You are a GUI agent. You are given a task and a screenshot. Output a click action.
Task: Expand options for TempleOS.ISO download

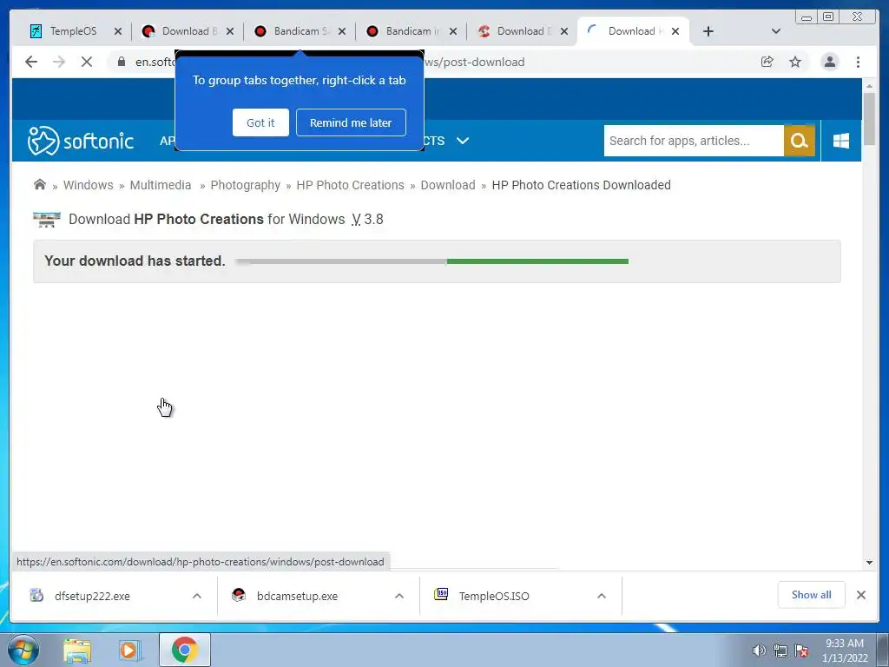pyautogui.click(x=602, y=596)
